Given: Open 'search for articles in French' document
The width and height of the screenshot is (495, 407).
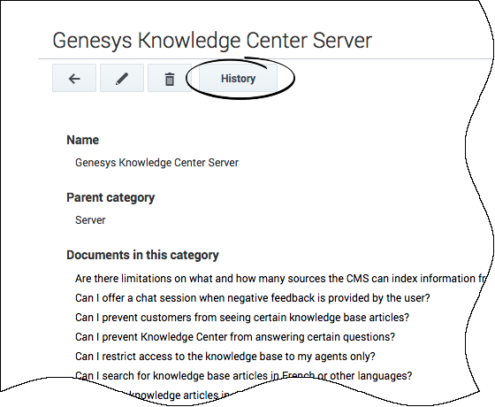Looking at the screenshot, I should pyautogui.click(x=243, y=376).
